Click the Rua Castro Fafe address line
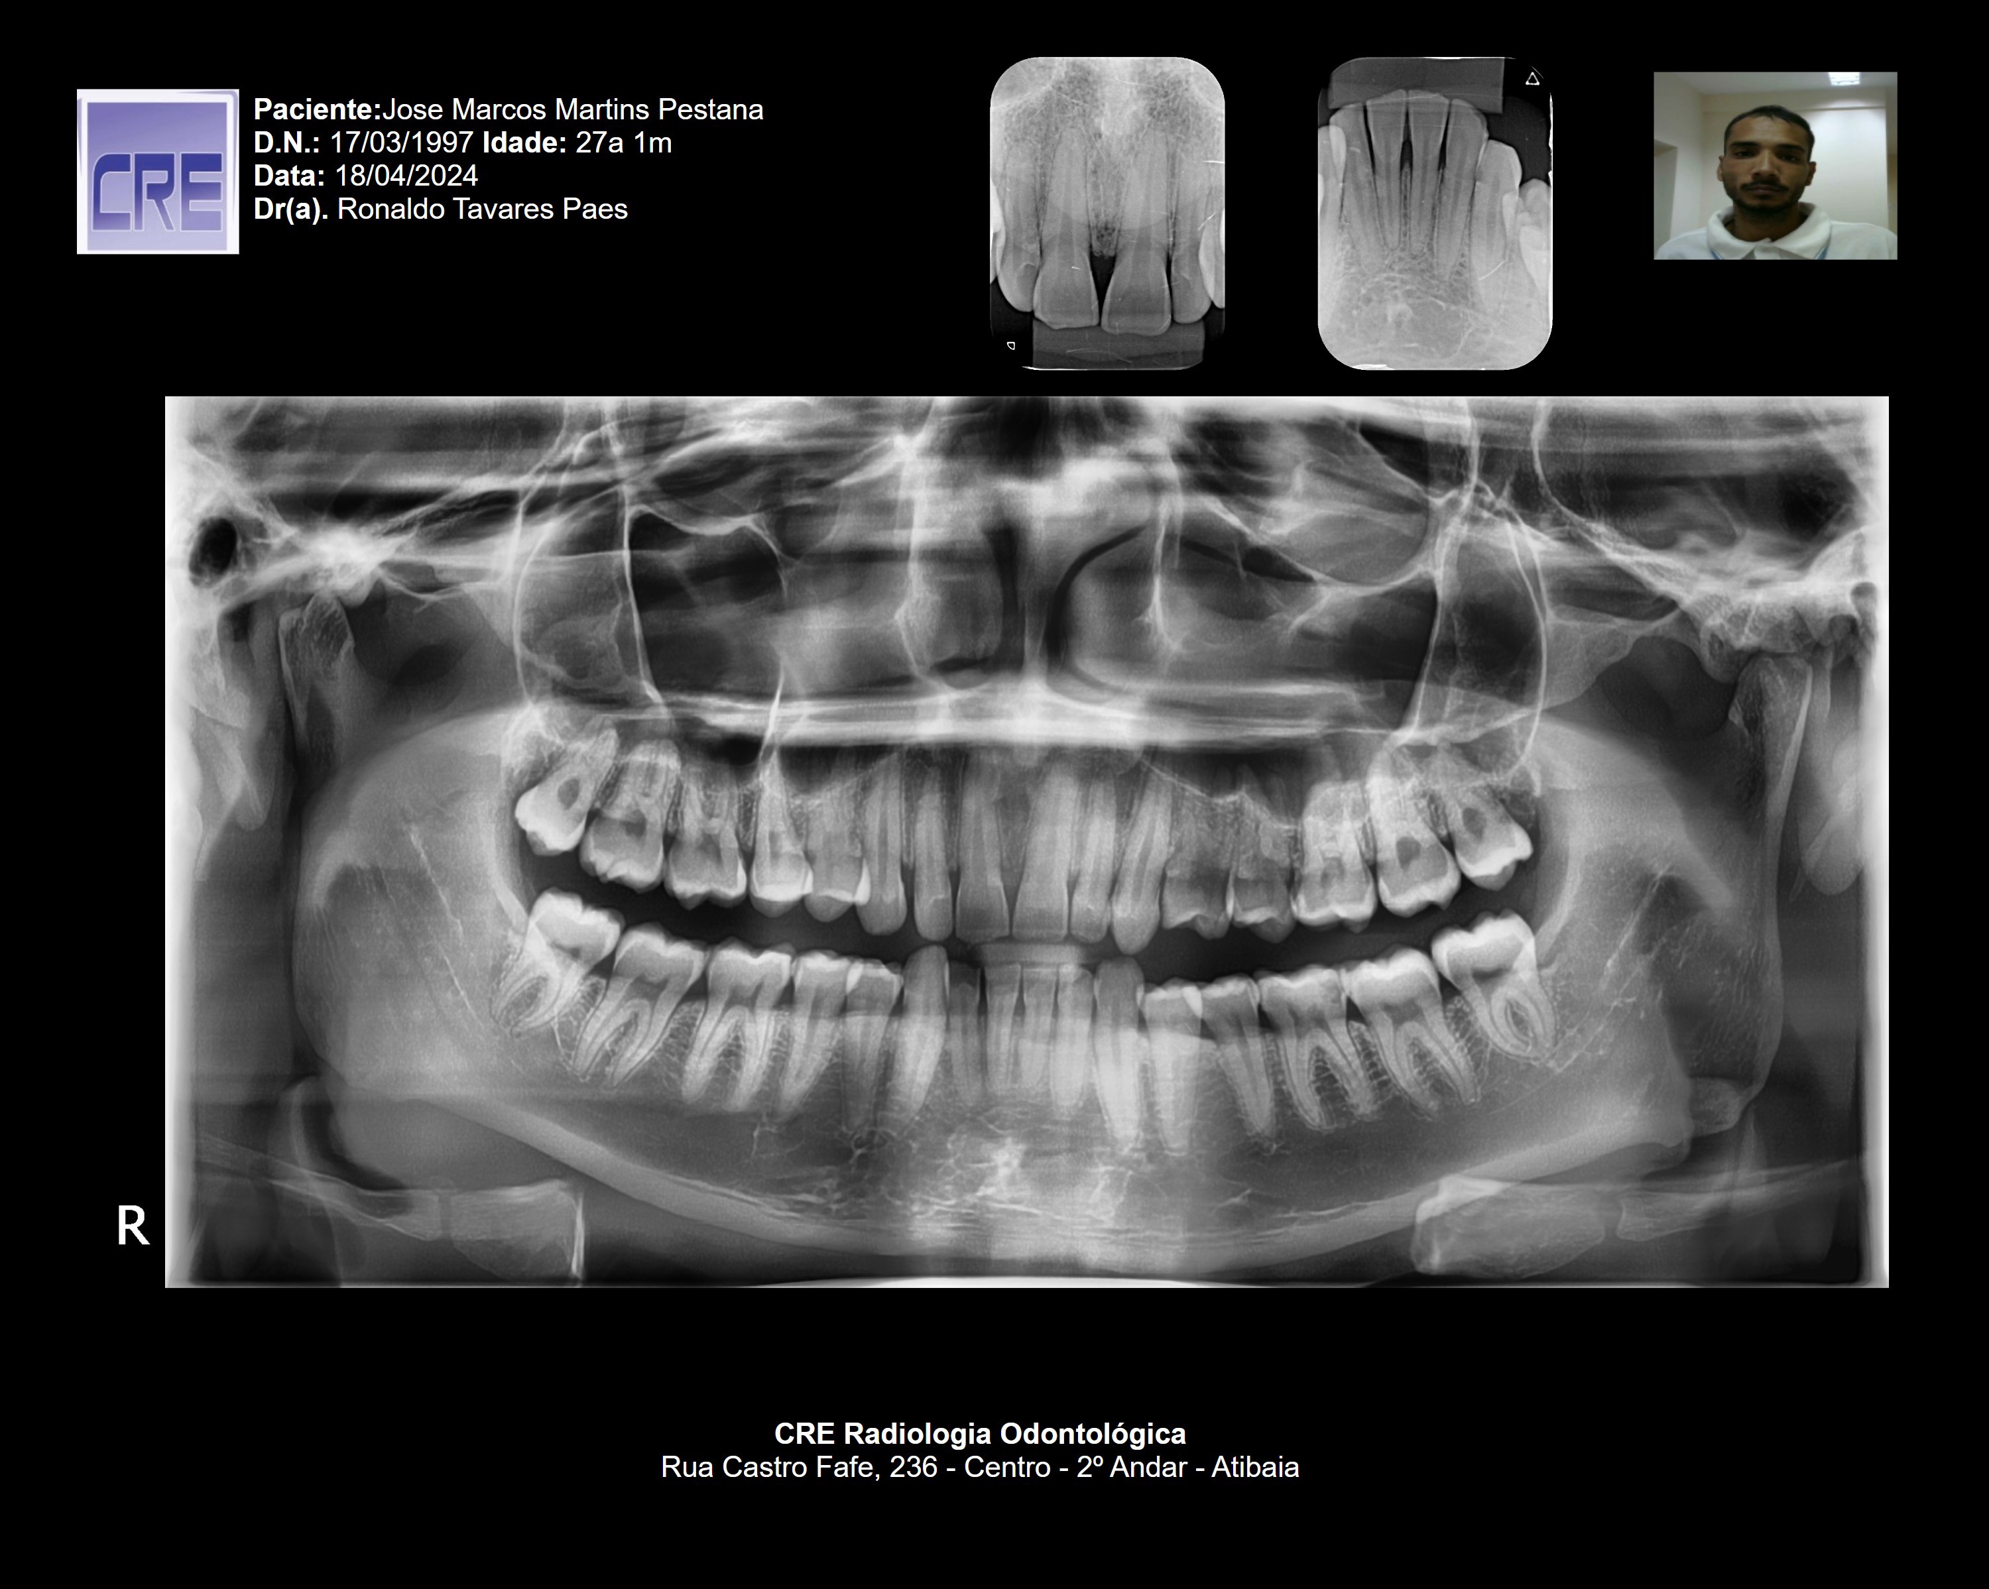The width and height of the screenshot is (1989, 1589). (980, 1466)
